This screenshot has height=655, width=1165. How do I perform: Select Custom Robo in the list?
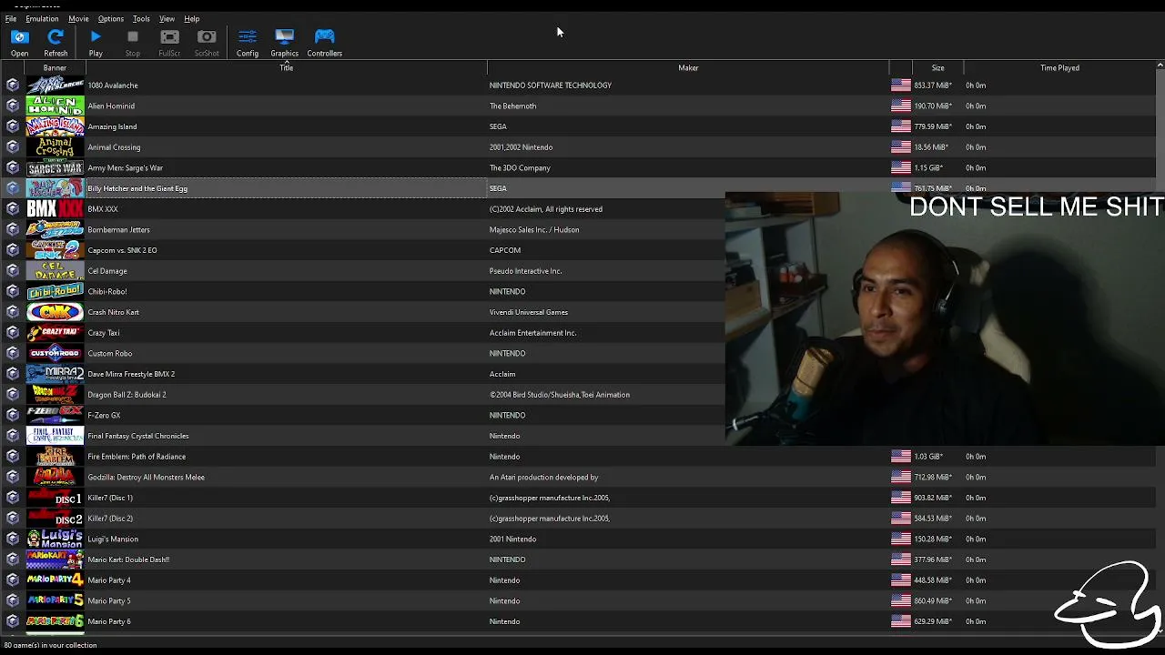110,353
